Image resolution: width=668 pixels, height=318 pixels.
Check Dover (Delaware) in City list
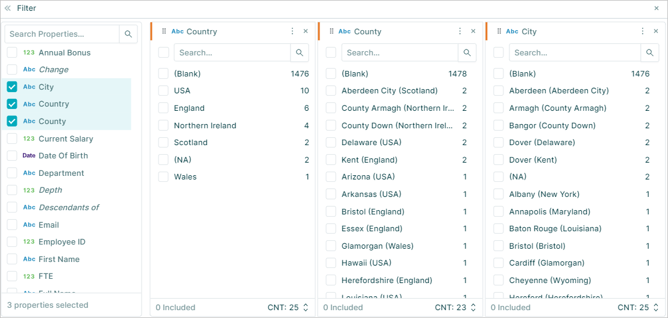point(499,142)
